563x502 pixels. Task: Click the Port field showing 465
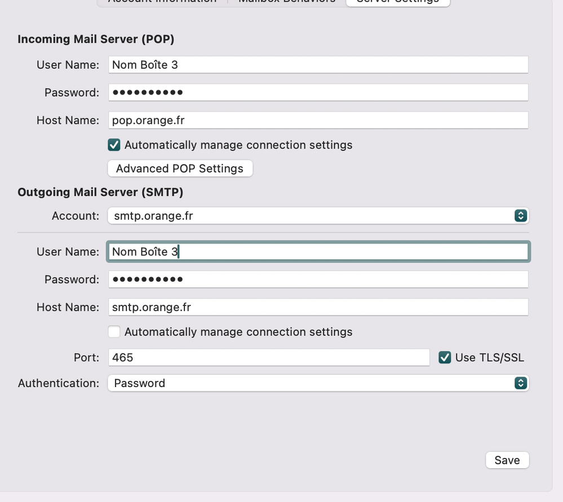click(x=269, y=357)
